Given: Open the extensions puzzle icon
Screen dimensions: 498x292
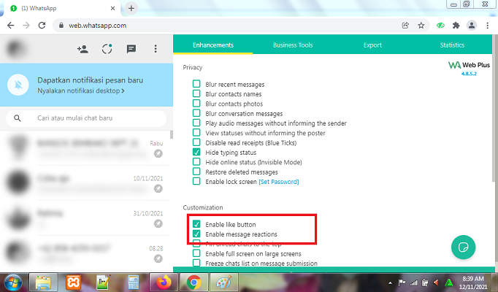Looking at the screenshot, I should point(456,26).
